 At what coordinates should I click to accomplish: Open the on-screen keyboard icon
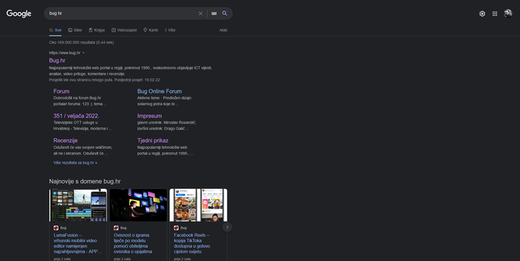click(x=214, y=13)
